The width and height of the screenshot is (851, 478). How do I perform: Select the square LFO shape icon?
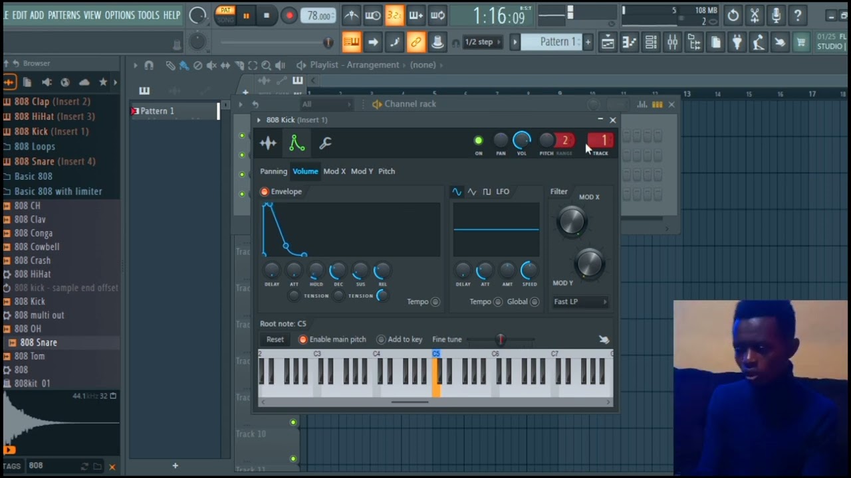[487, 191]
